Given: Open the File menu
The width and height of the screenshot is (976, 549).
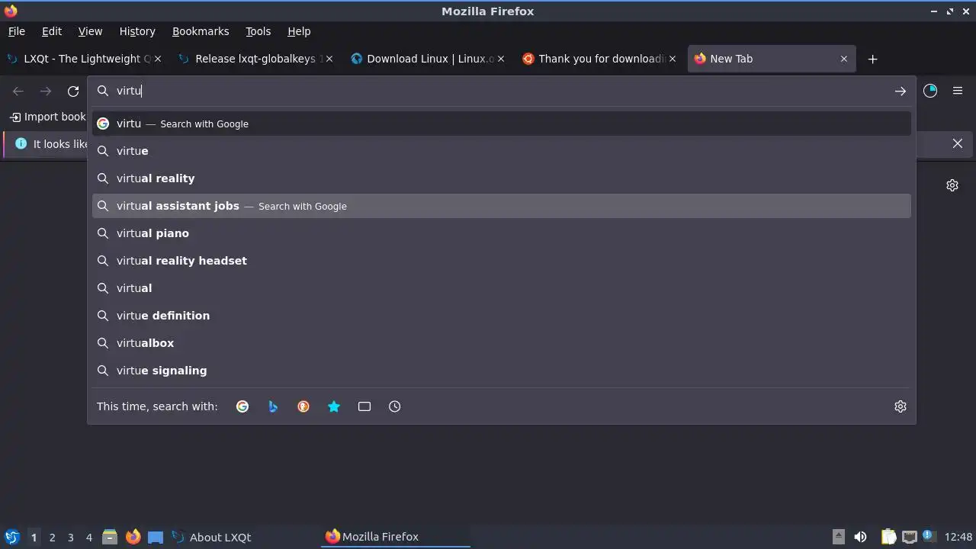Looking at the screenshot, I should click(16, 31).
